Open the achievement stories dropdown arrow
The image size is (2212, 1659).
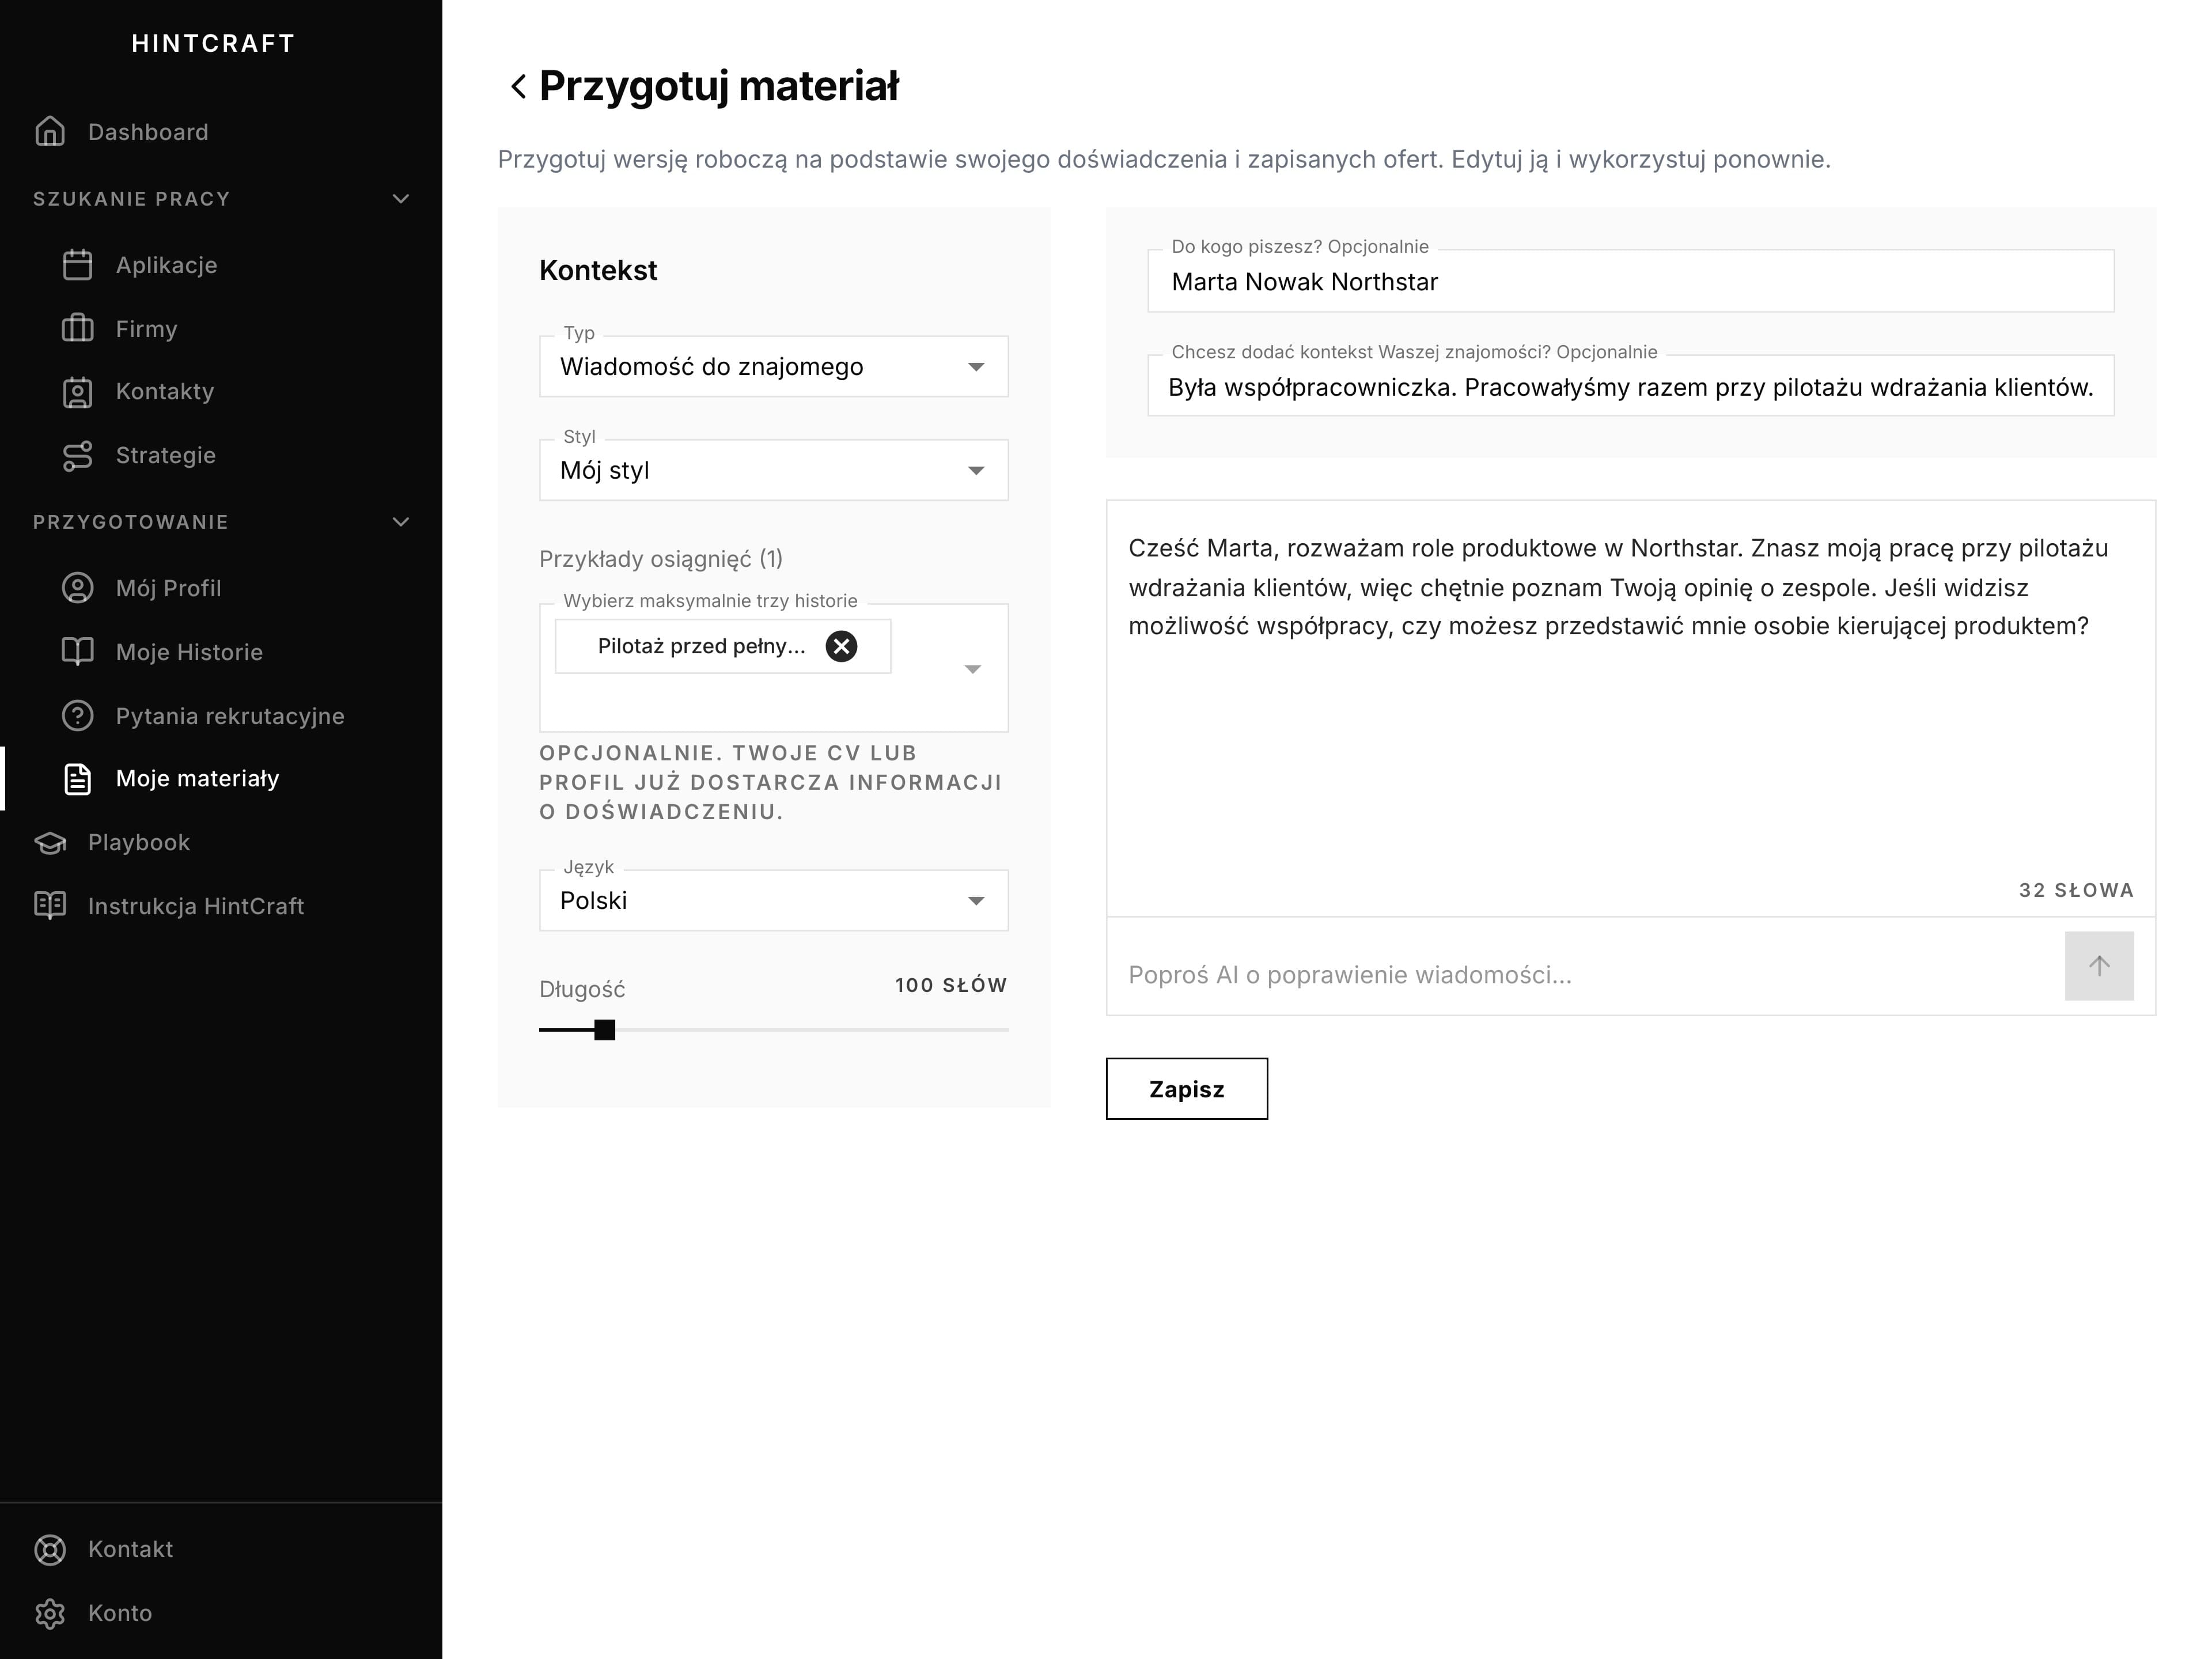tap(972, 669)
